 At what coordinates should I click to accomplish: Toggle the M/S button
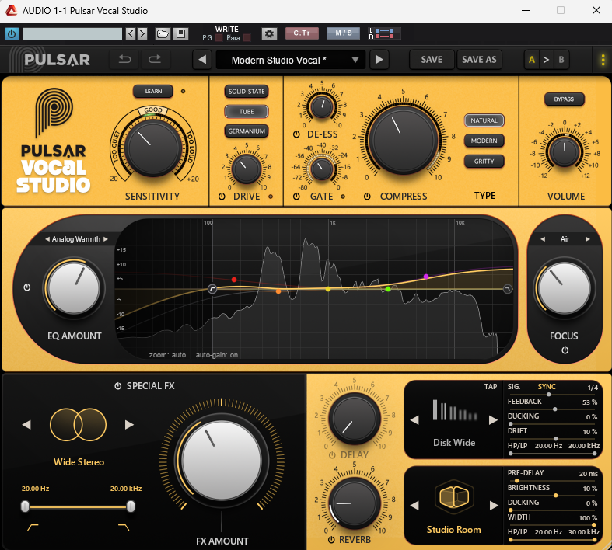point(343,33)
